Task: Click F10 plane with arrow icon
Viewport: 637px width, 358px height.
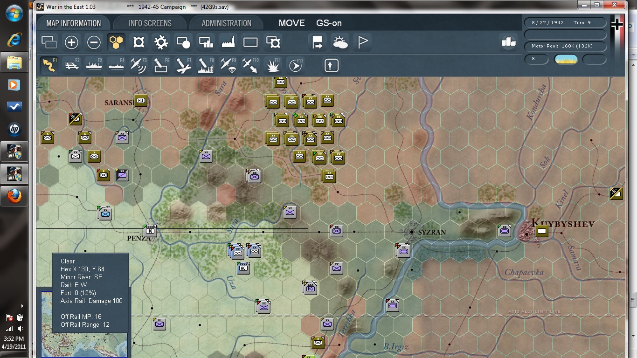Action: pos(250,65)
